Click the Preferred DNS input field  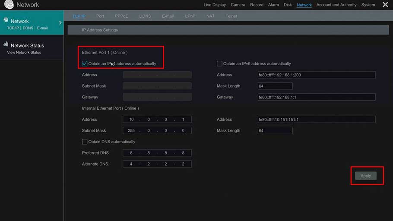(x=157, y=153)
